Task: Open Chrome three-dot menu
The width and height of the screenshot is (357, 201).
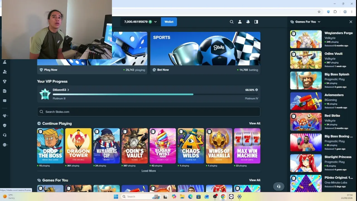Action: [x=352, y=12]
